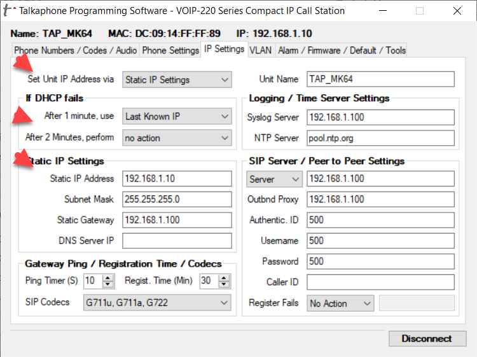Edit the Password field
Image resolution: width=477 pixels, height=357 pixels.
[380, 261]
